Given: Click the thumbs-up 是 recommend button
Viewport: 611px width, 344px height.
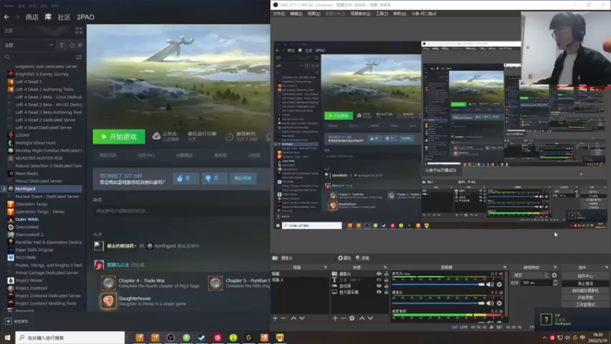Looking at the screenshot, I should (x=186, y=178).
